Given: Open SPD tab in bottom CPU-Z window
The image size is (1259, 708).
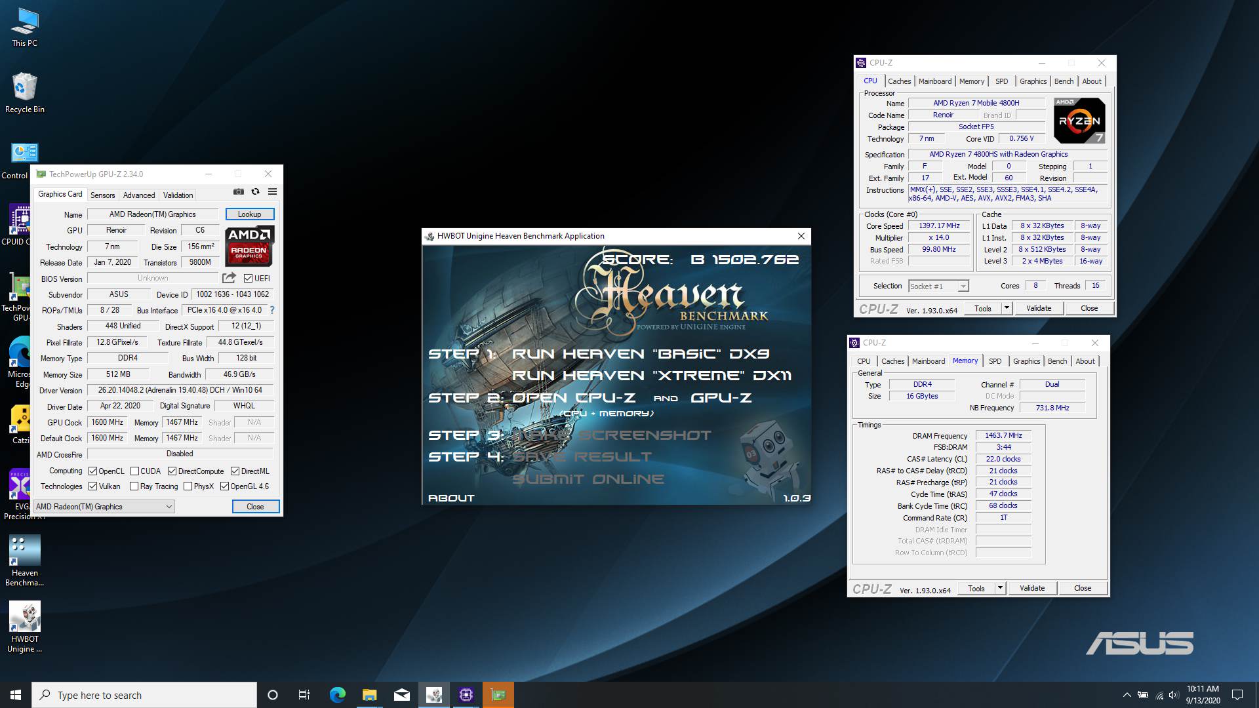Looking at the screenshot, I should [995, 361].
